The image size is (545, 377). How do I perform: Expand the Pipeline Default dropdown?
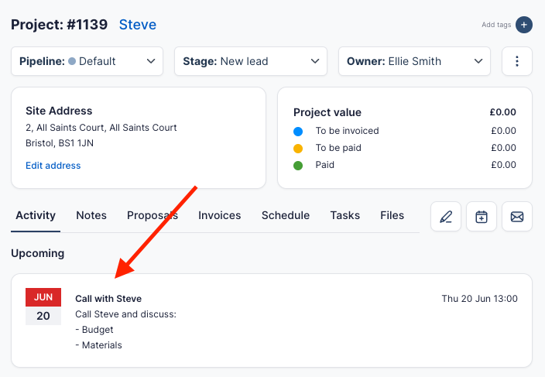[x=87, y=62]
